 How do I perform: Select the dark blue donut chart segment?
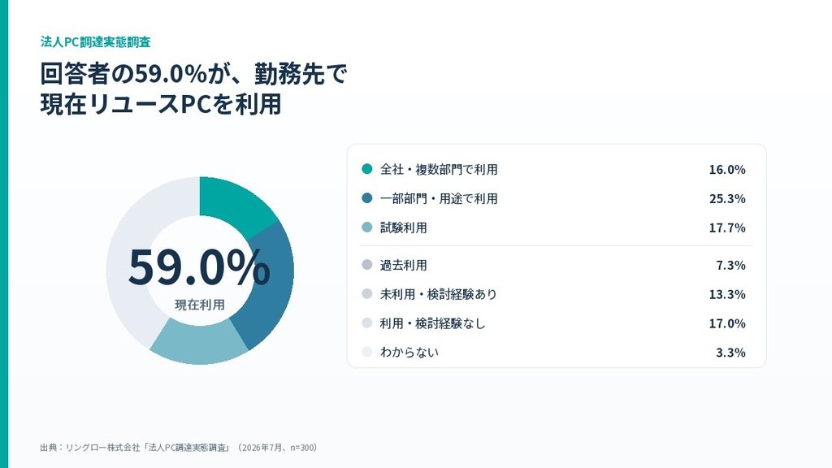coord(270,287)
